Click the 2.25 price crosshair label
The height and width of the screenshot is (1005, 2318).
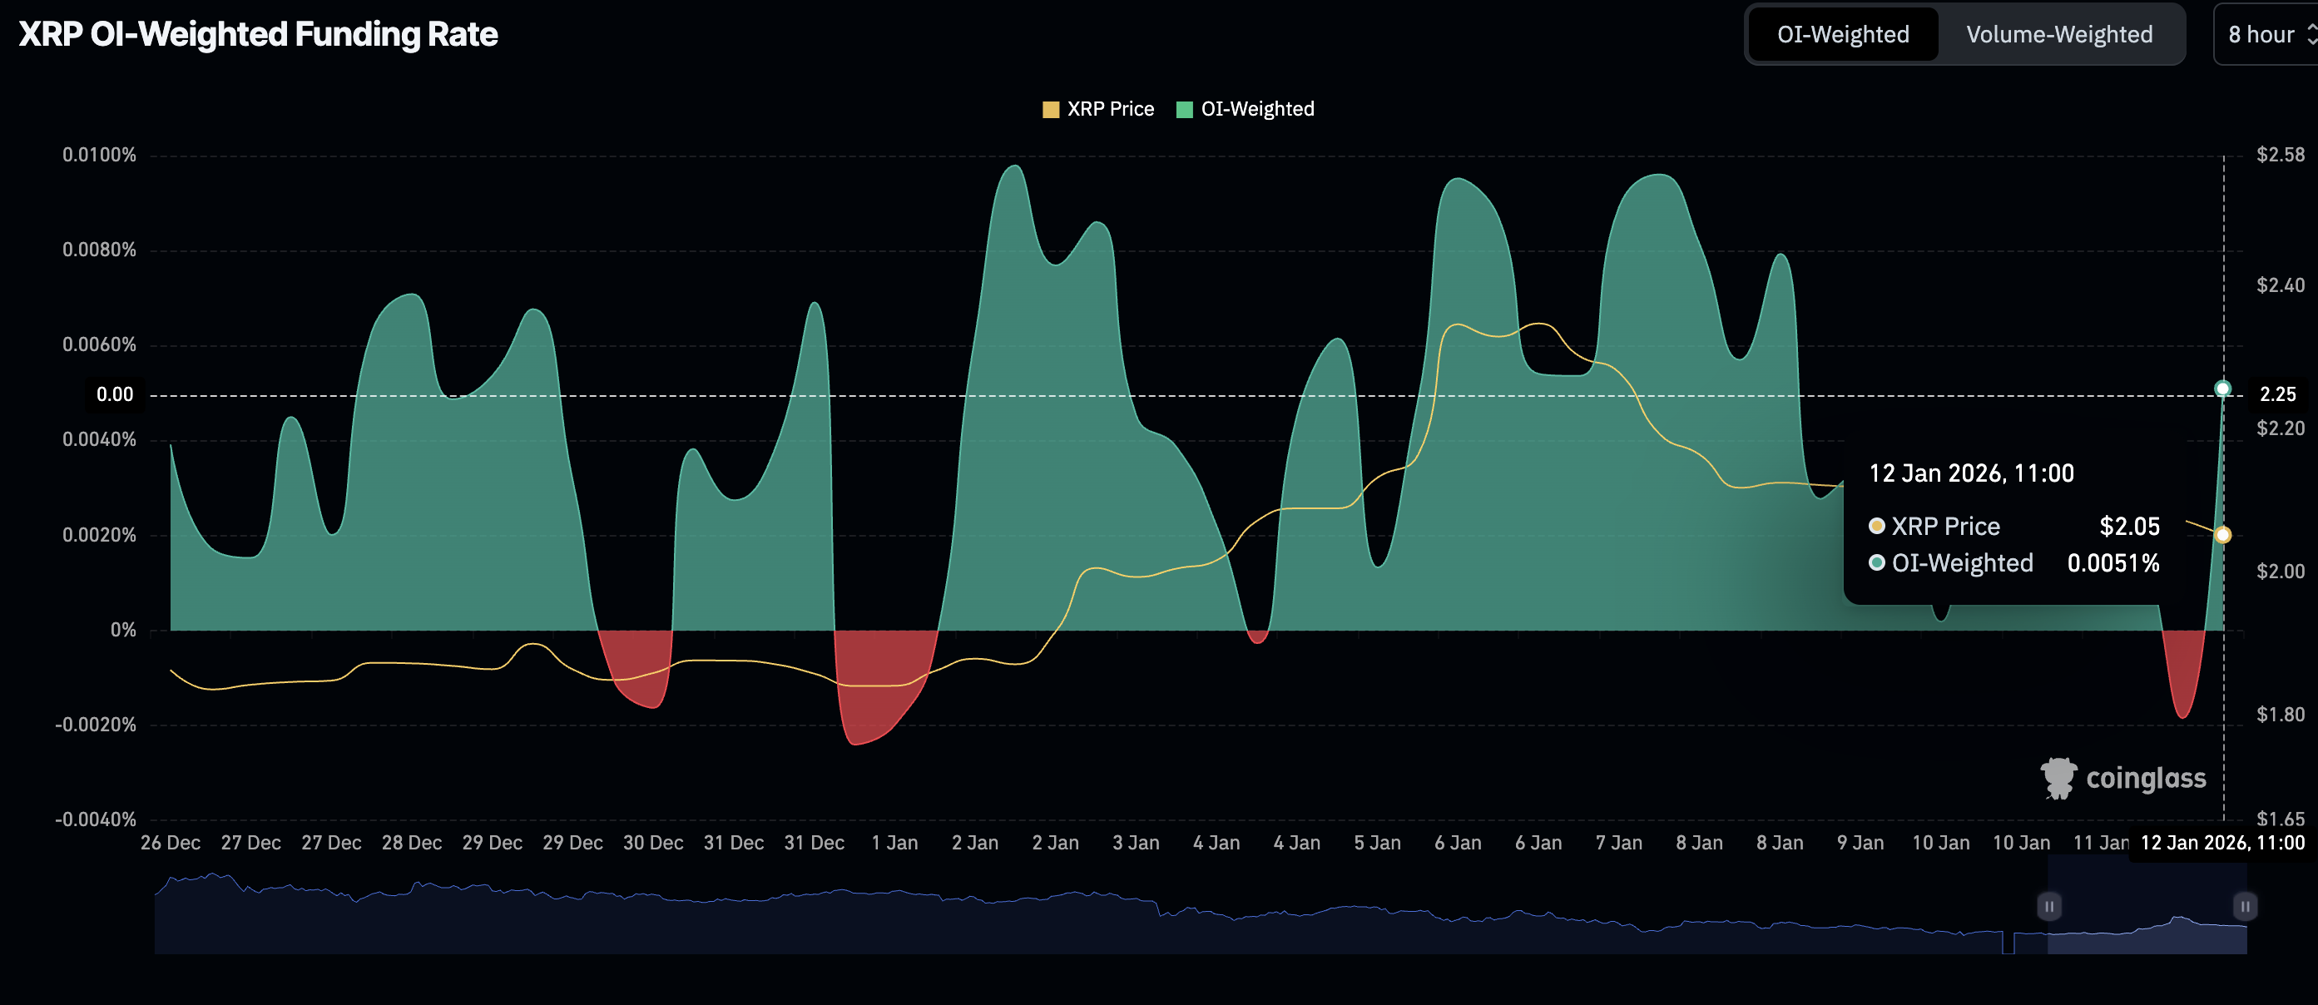click(x=2276, y=395)
